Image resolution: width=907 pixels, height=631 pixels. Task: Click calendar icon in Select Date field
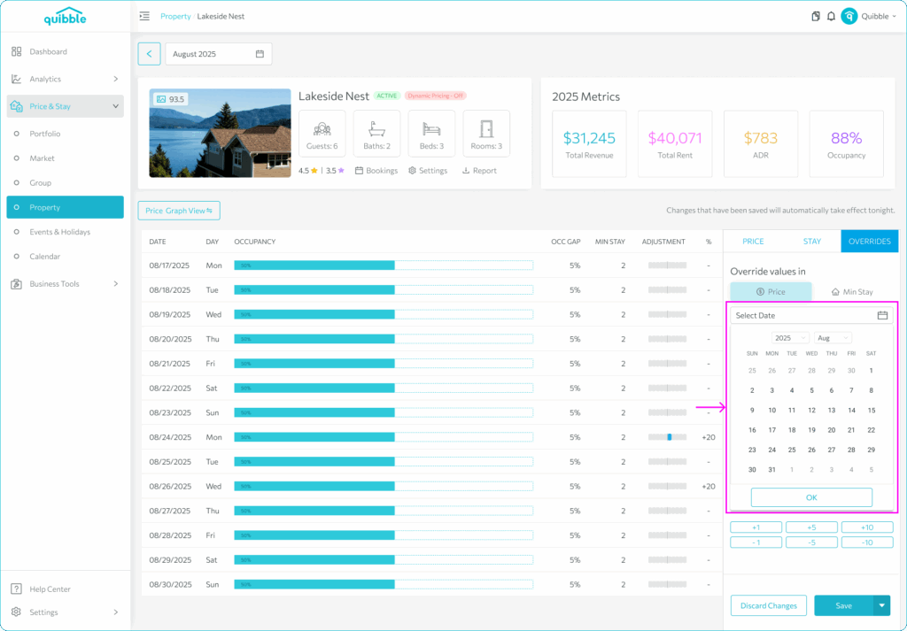point(882,315)
